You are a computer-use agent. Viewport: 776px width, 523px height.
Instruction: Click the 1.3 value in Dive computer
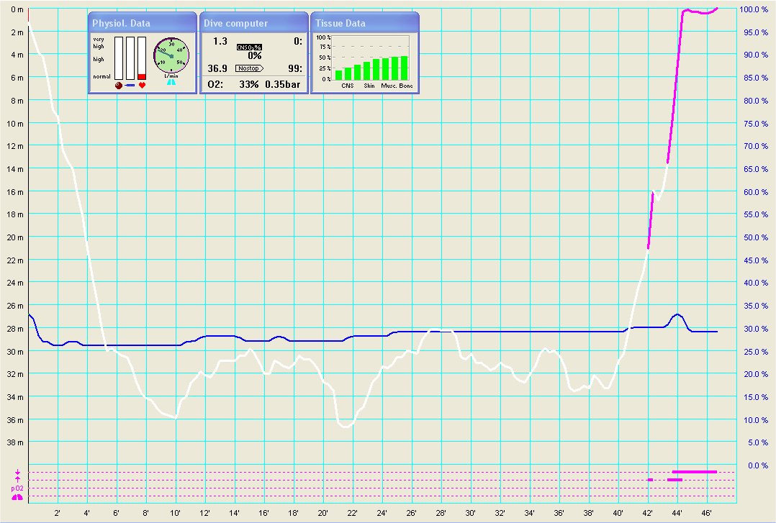[x=220, y=41]
